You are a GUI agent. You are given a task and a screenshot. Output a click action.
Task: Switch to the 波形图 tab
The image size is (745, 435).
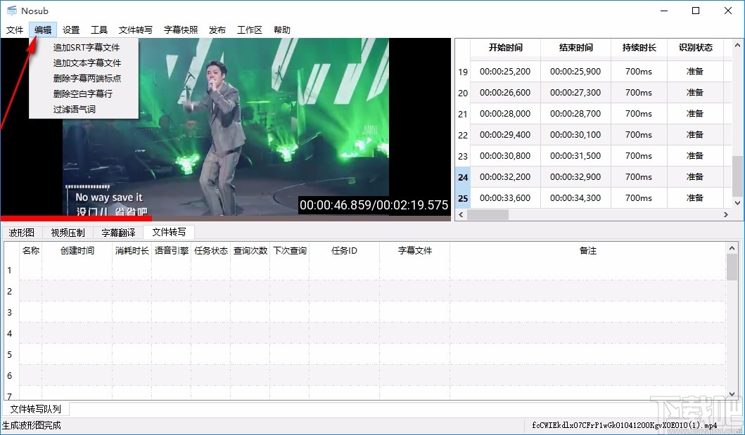[x=21, y=233]
